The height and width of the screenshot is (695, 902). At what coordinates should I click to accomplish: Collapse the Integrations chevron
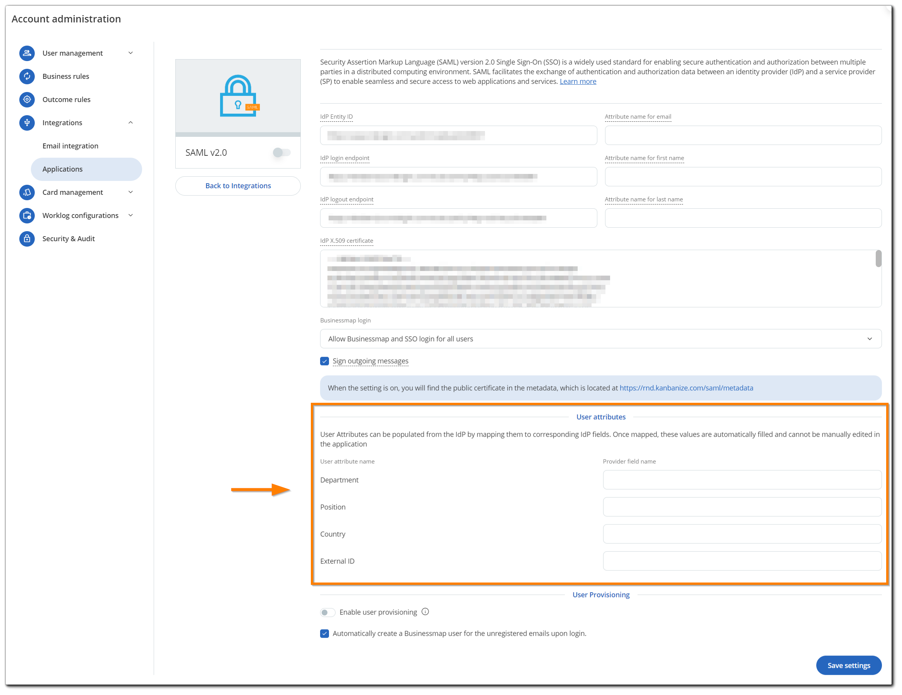131,123
